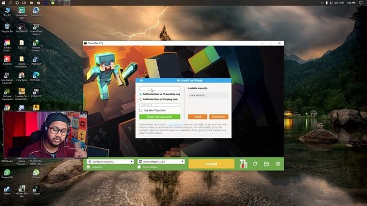
Task: Open VALORANT desktop shortcut
Action: coord(22,28)
